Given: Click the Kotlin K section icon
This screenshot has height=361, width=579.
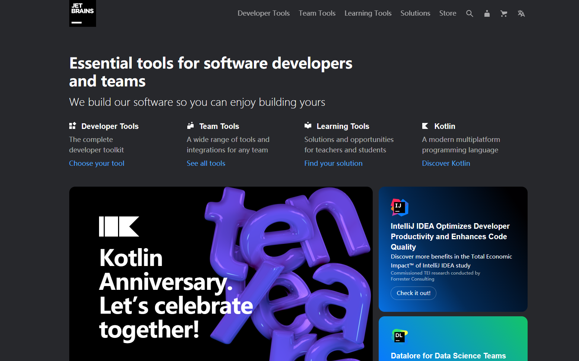Looking at the screenshot, I should (425, 126).
